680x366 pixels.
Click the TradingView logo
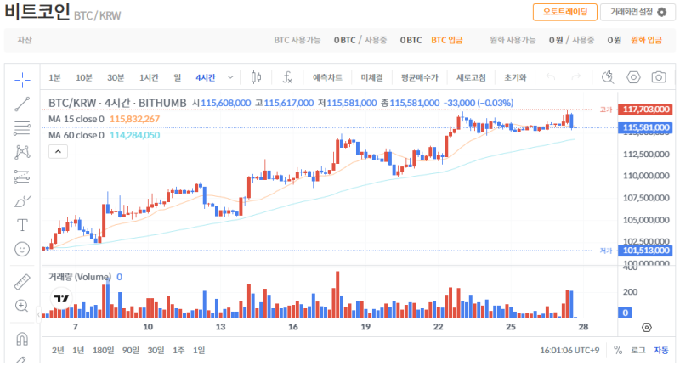(61, 298)
